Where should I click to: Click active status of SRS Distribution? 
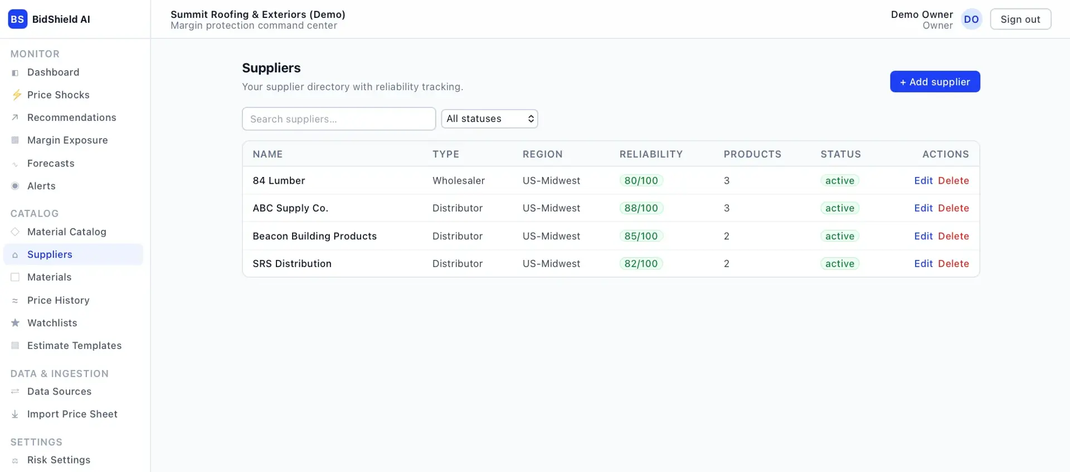pyautogui.click(x=840, y=263)
